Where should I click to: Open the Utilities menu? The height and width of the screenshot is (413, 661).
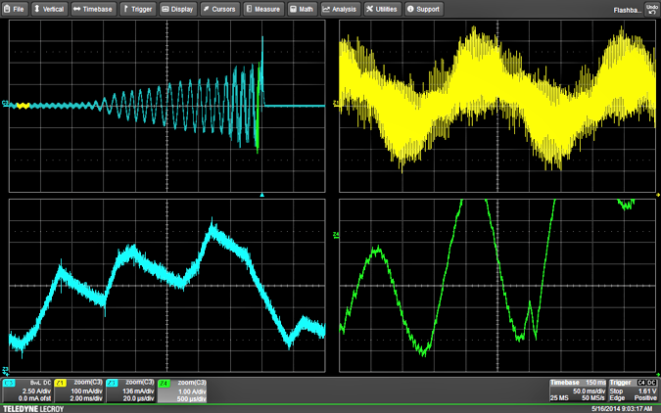point(382,9)
